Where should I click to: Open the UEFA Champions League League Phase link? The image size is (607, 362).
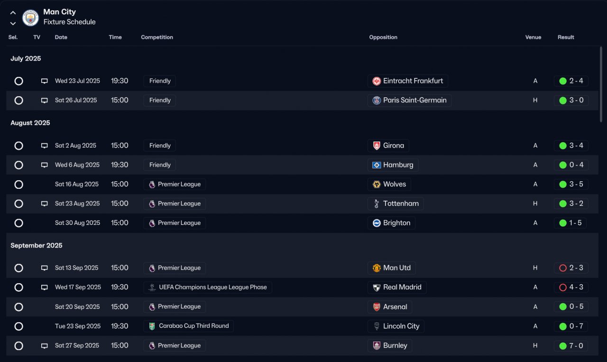coord(212,288)
